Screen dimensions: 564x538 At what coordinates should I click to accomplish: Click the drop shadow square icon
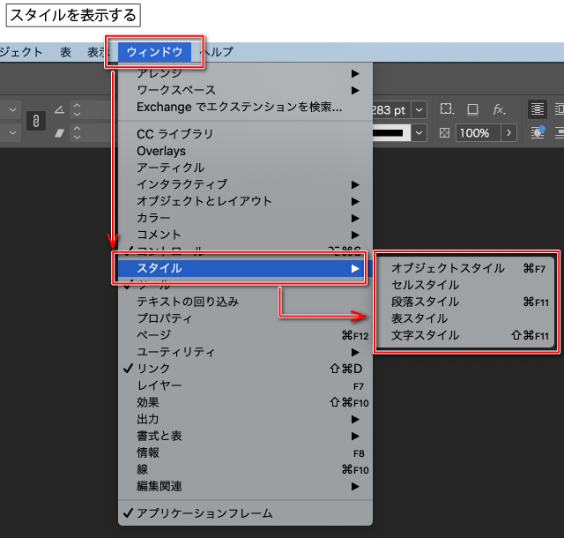point(472,109)
